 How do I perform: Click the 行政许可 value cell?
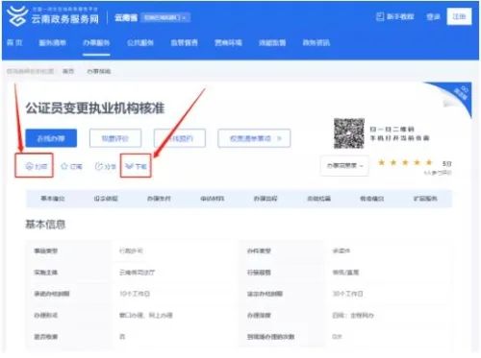(x=131, y=251)
